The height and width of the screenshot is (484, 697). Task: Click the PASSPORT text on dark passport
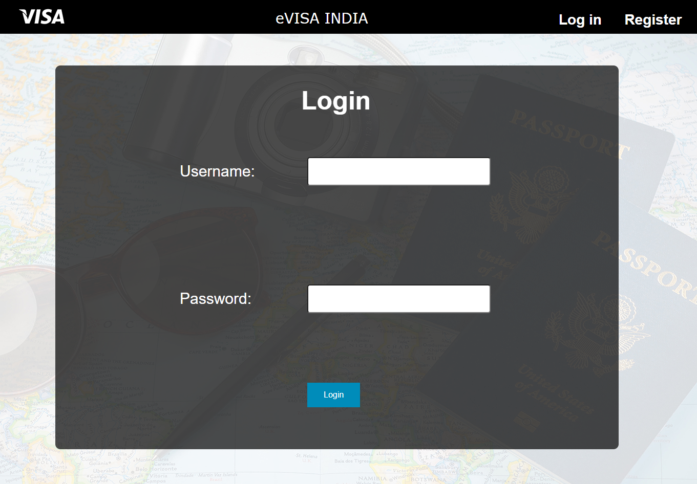click(569, 134)
